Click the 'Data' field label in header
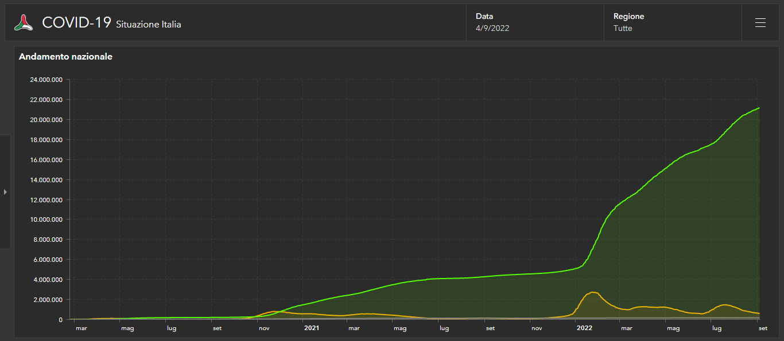This screenshot has width=784, height=341. coord(484,17)
